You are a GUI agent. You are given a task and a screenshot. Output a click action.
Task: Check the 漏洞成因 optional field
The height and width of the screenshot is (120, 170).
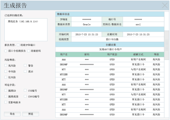pyautogui.click(x=6, y=96)
